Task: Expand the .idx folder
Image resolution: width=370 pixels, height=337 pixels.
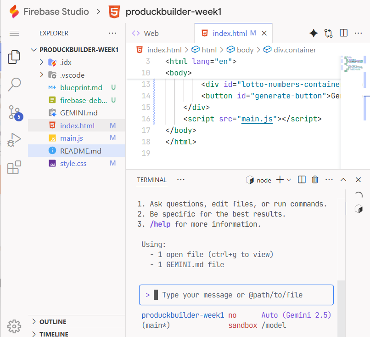Action: tap(41, 62)
